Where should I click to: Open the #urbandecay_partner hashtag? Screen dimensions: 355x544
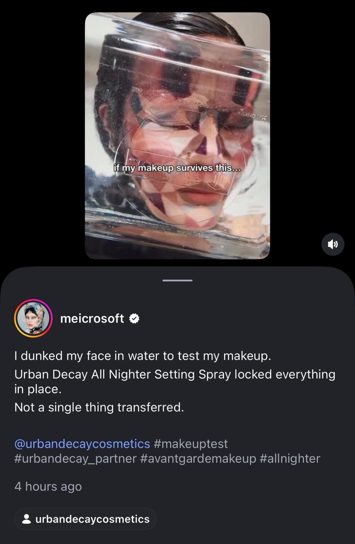pos(75,458)
